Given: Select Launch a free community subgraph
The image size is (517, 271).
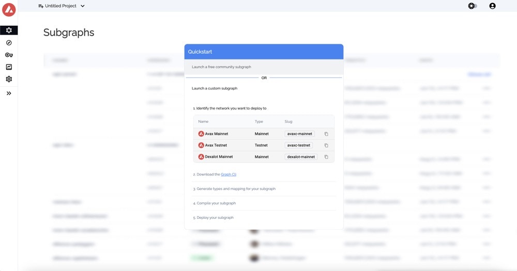Looking at the screenshot, I should point(264,67).
